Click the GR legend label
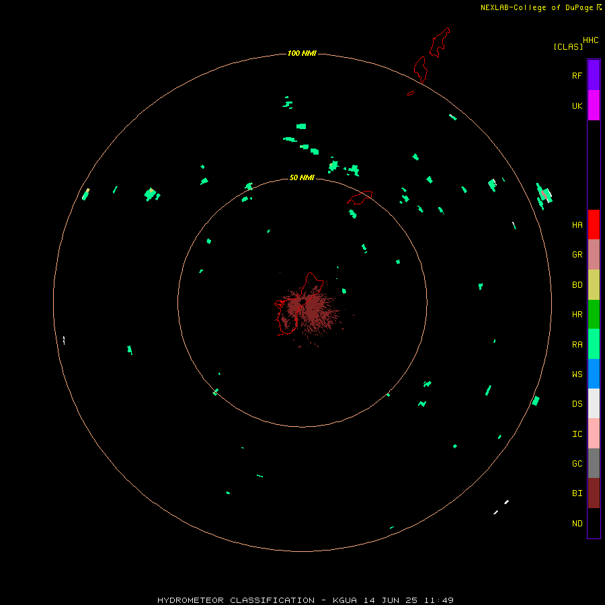The width and height of the screenshot is (605, 605). pos(577,255)
